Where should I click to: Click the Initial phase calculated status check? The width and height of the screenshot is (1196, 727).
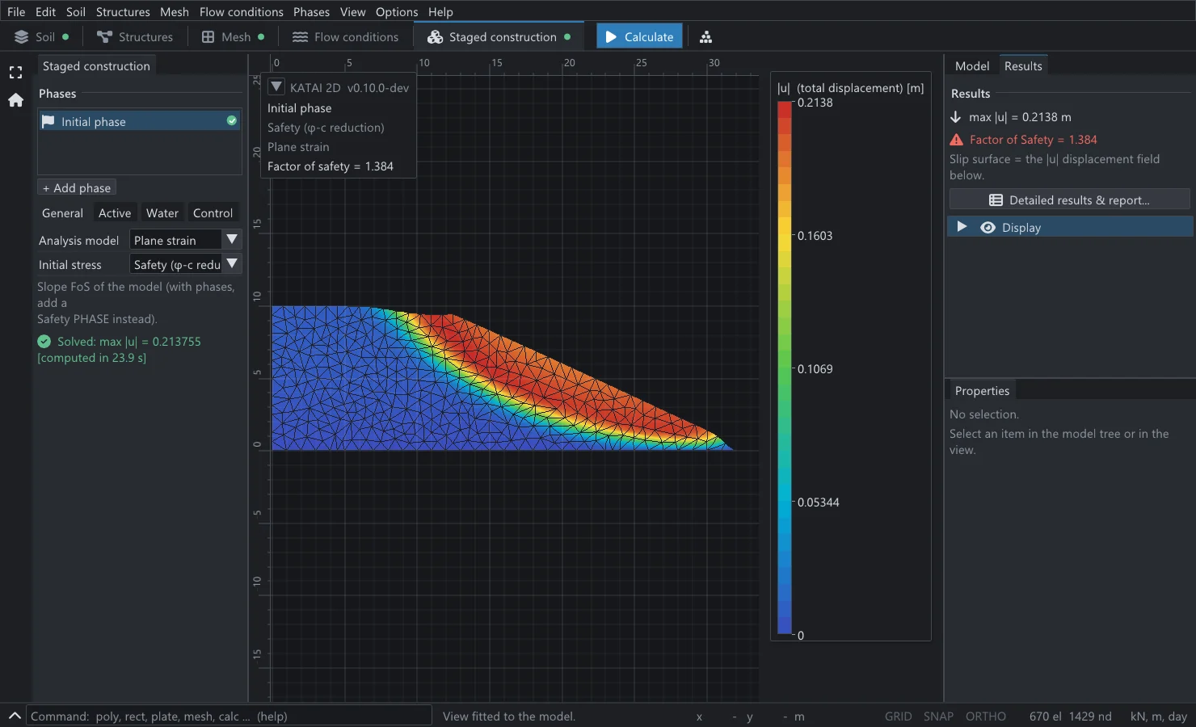click(x=232, y=120)
